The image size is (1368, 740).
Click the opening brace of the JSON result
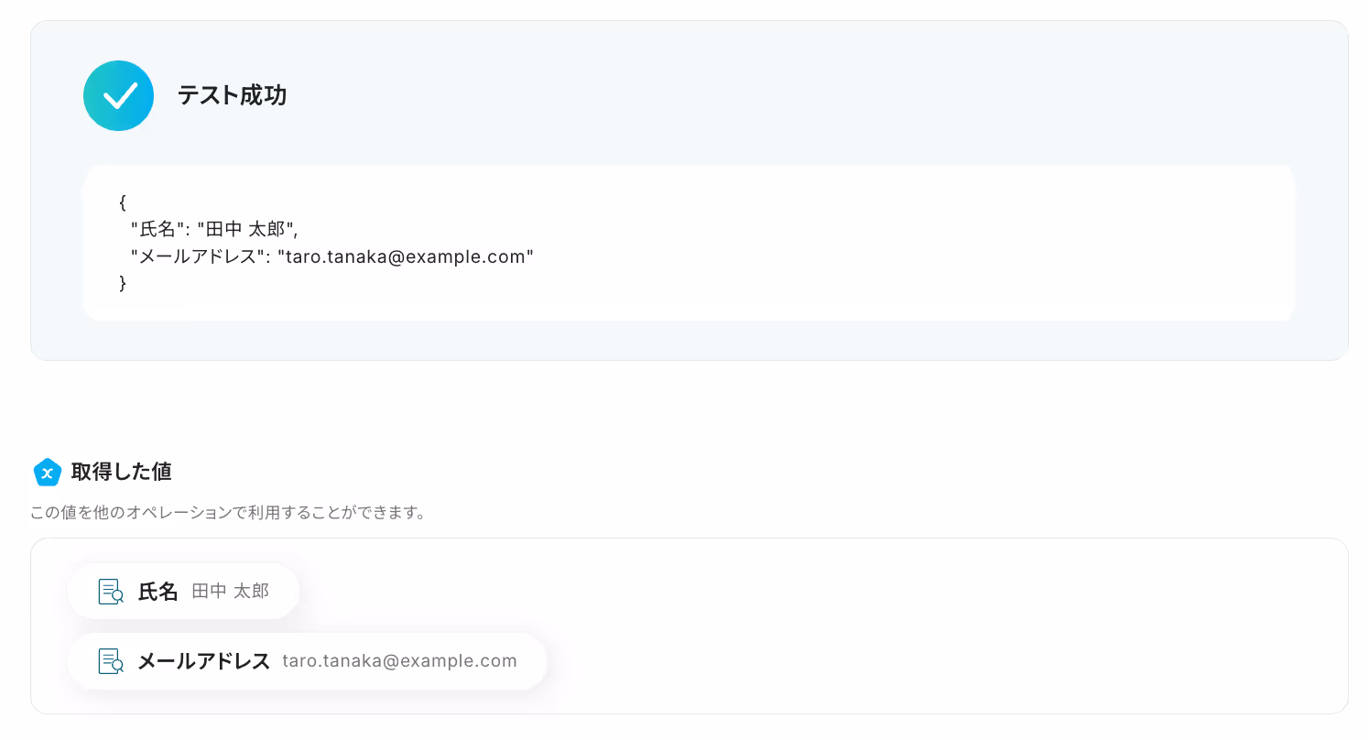pyautogui.click(x=123, y=202)
